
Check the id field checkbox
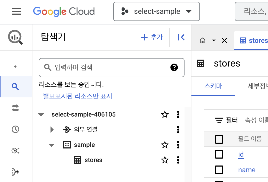click(219, 154)
